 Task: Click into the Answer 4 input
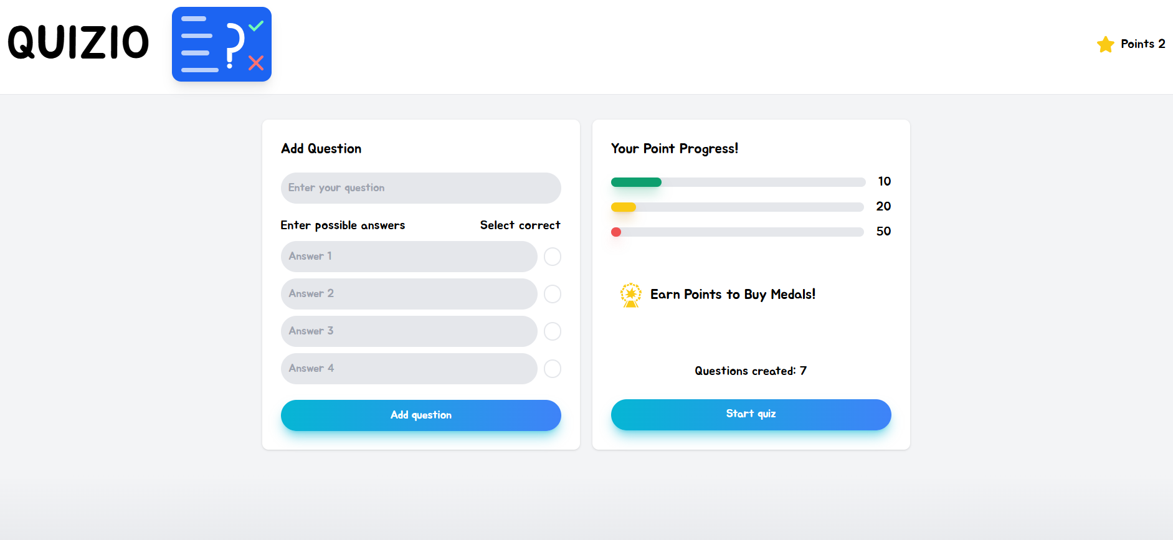(409, 369)
